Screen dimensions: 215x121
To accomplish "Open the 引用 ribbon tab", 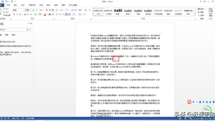I will coord(41,5).
